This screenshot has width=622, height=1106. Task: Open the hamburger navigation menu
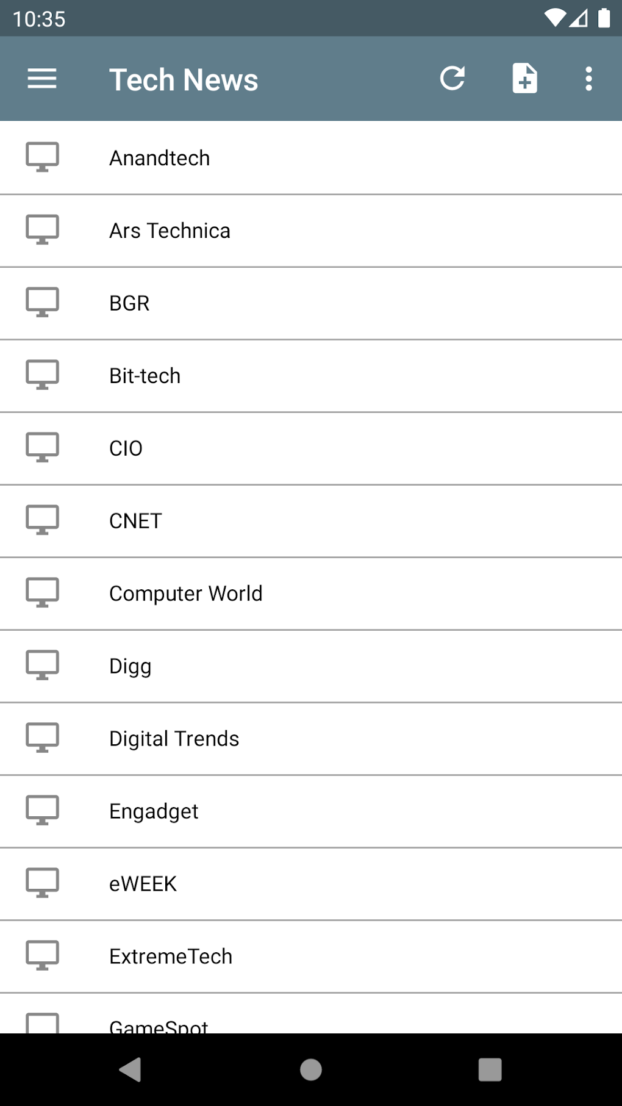pos(42,79)
